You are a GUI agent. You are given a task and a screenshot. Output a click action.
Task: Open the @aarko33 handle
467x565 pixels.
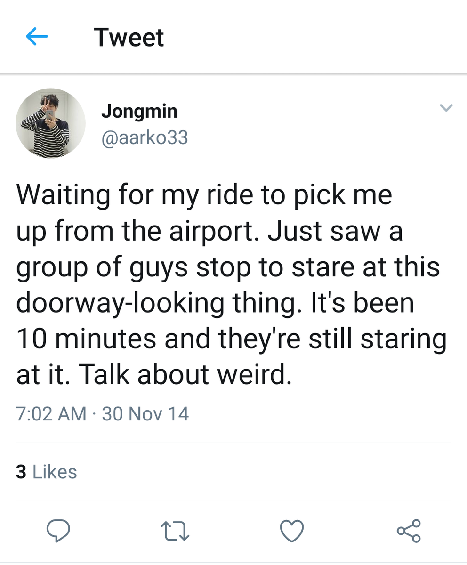coord(145,137)
